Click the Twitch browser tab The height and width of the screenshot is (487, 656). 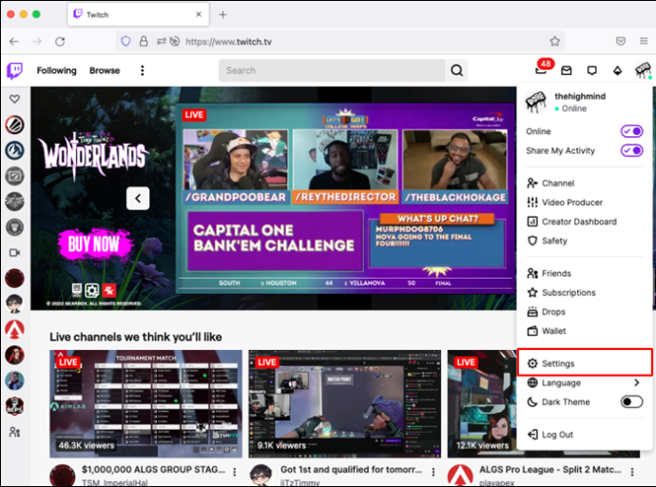[138, 14]
